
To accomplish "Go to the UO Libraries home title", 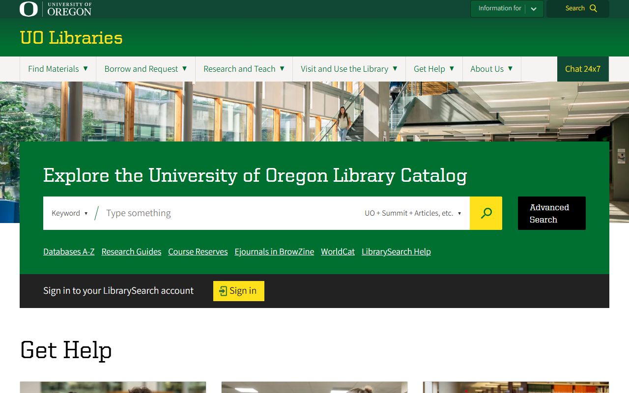I will (71, 38).
